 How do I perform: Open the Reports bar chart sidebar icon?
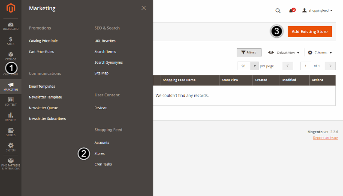coord(11,117)
